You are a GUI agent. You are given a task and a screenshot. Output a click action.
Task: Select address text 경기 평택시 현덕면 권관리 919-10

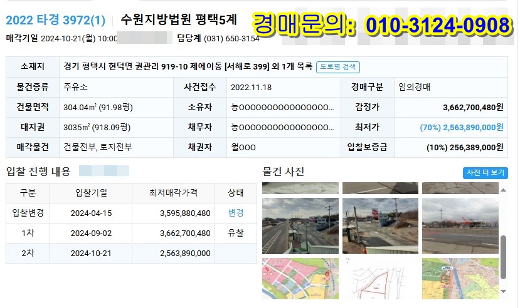pyautogui.click(x=125, y=67)
